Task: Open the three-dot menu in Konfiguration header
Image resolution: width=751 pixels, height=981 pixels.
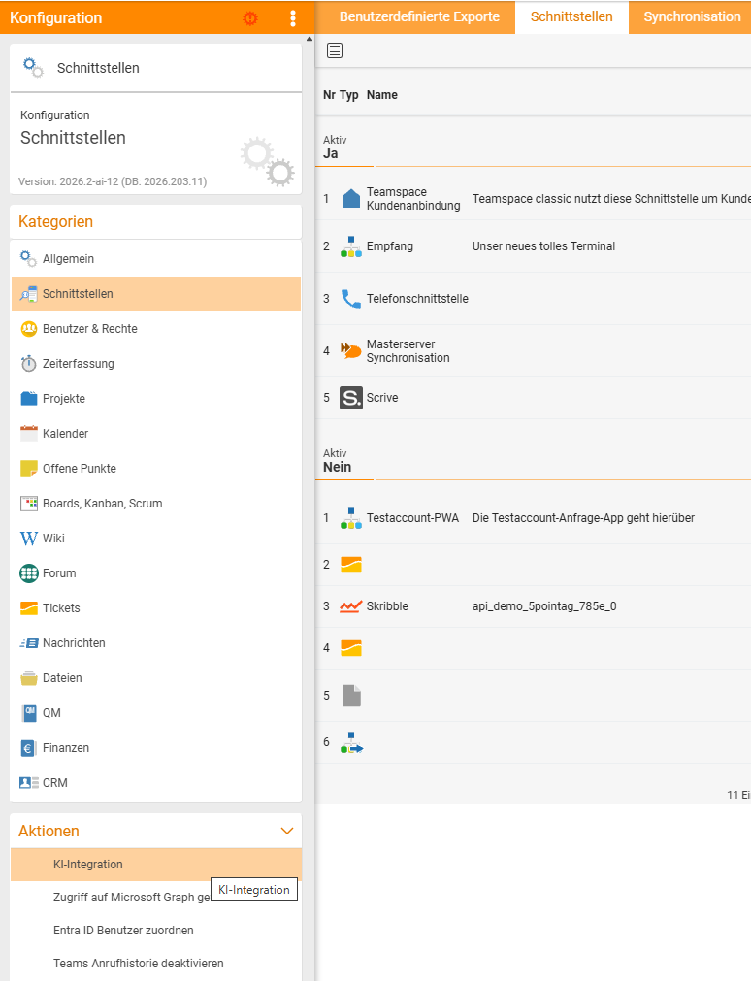Action: pyautogui.click(x=293, y=18)
